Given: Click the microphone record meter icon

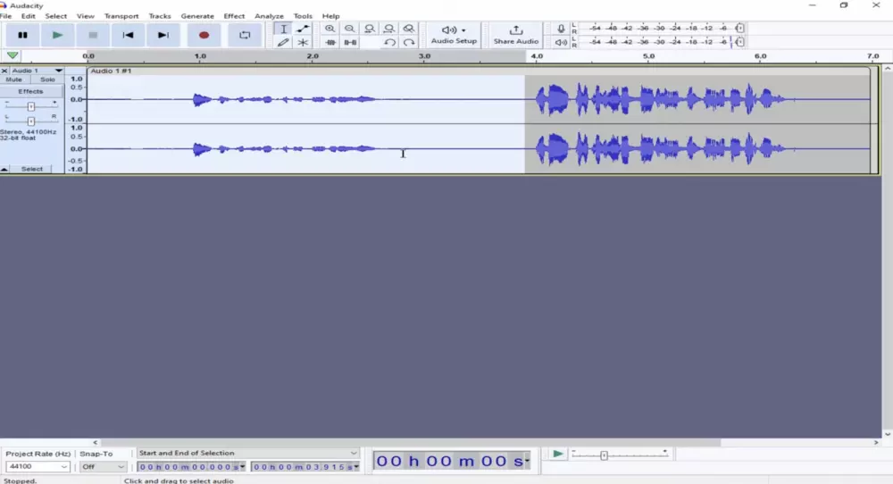Looking at the screenshot, I should [x=561, y=29].
